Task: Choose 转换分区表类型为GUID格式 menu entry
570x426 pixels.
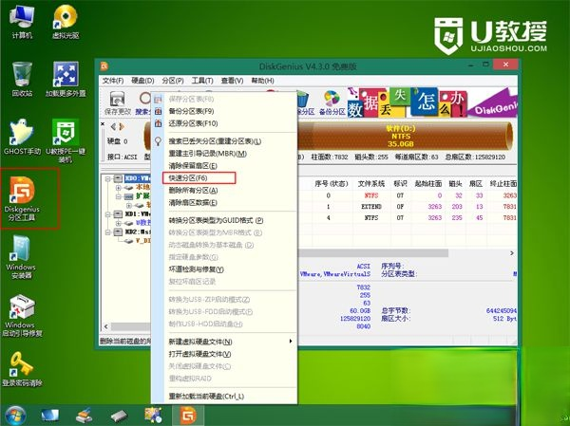Action: (x=224, y=220)
